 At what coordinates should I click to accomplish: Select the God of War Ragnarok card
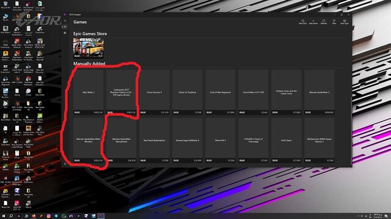click(220, 92)
